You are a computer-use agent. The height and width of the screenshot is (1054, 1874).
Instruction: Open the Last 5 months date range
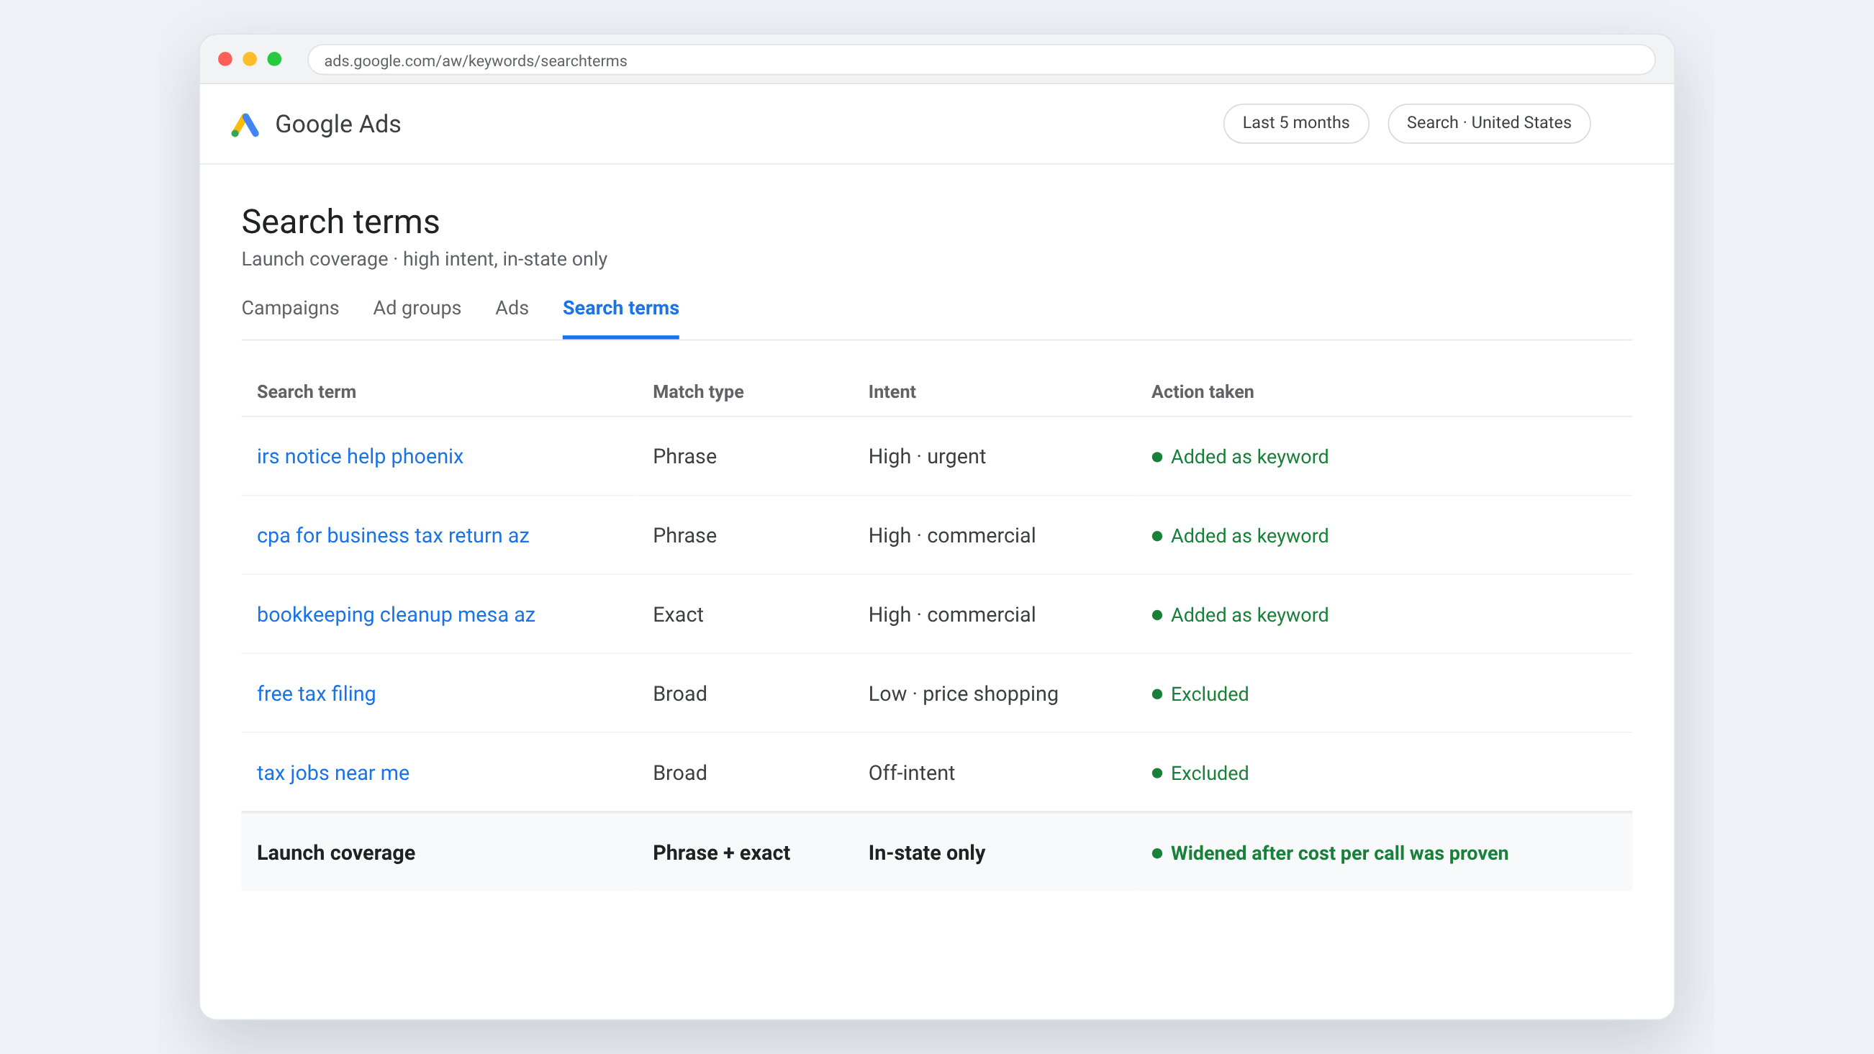[x=1295, y=123]
